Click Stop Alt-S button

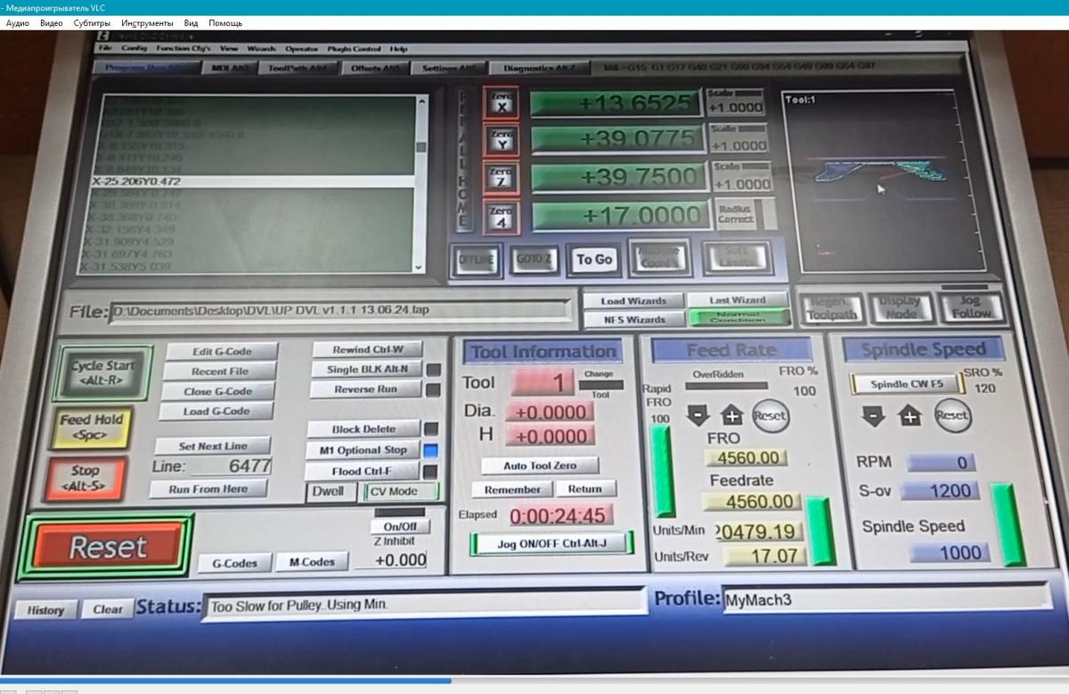[86, 478]
